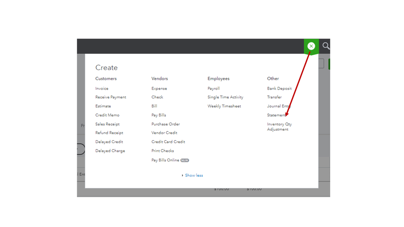404x227 pixels.
Task: Create a Purchase Order
Action: point(166,124)
